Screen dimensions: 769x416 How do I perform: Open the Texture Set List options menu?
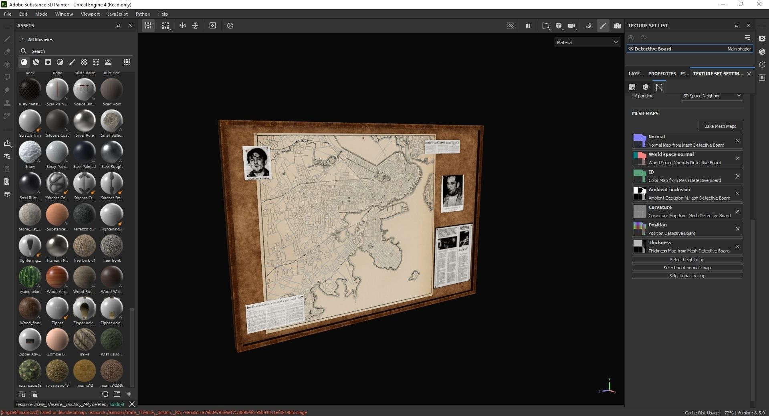pyautogui.click(x=748, y=37)
